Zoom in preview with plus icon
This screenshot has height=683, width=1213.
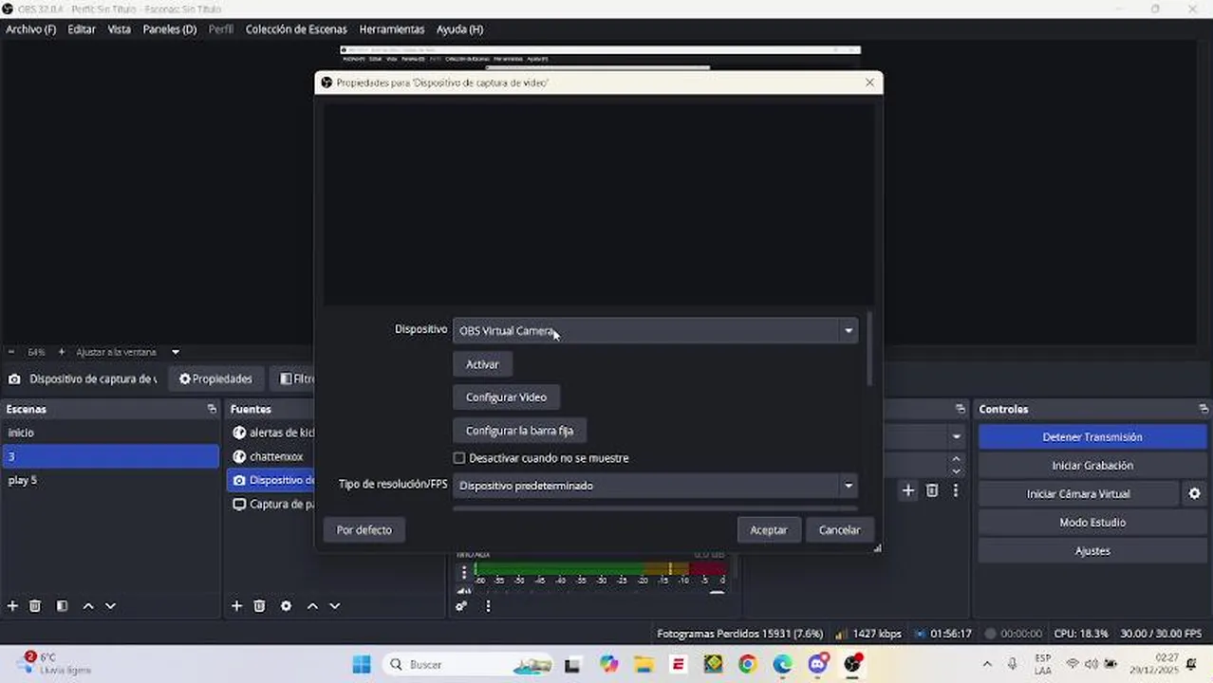pyautogui.click(x=62, y=352)
